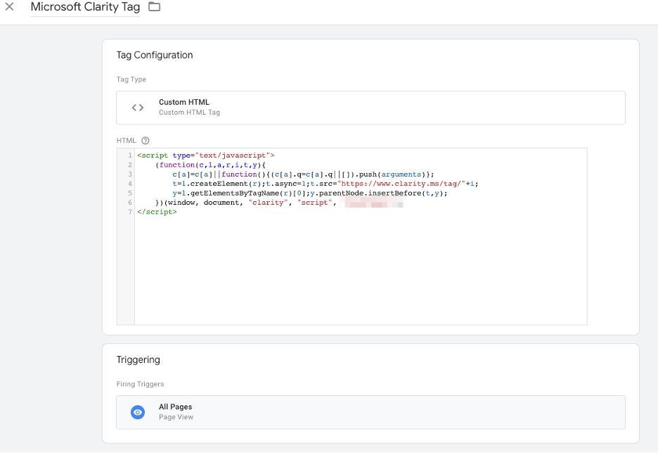Click the getElementsByTagName code line
658x453 pixels.
point(310,193)
